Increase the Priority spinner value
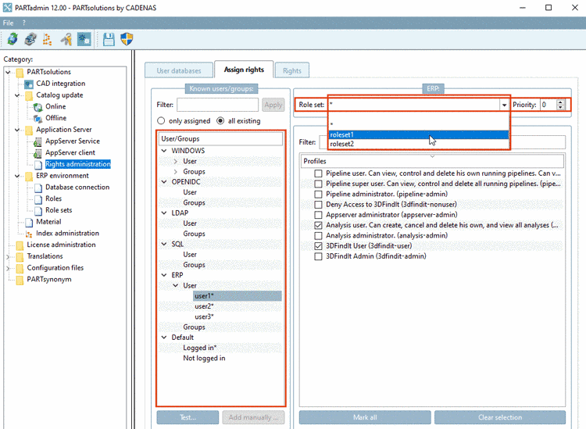The image size is (586, 429). 560,102
